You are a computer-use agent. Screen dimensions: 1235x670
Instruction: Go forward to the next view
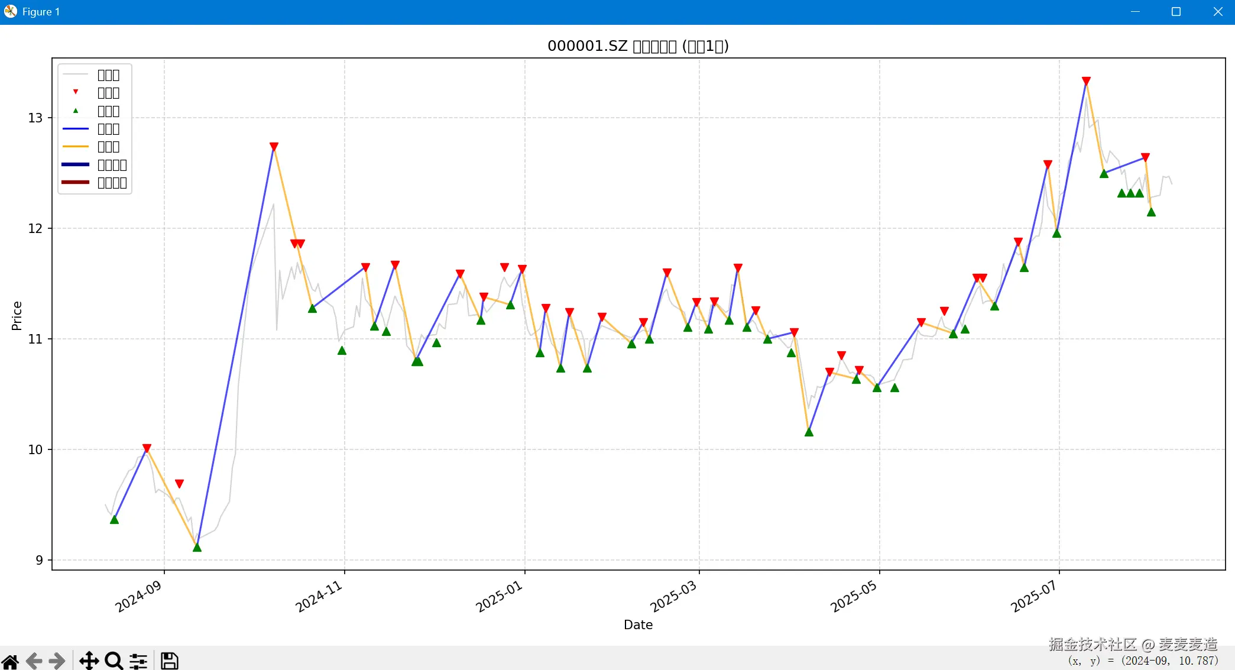coord(57,661)
